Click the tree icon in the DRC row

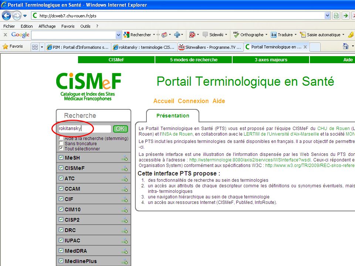(125, 231)
